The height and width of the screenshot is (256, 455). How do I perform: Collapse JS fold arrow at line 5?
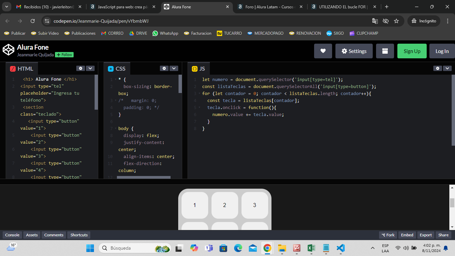click(199, 108)
